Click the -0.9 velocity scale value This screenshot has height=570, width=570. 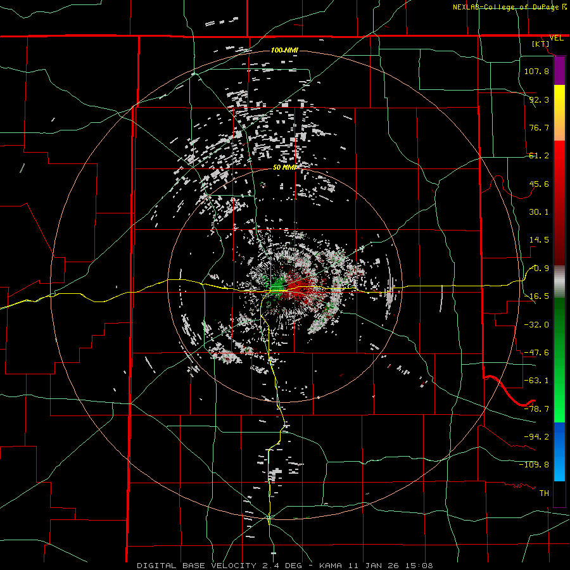point(540,269)
